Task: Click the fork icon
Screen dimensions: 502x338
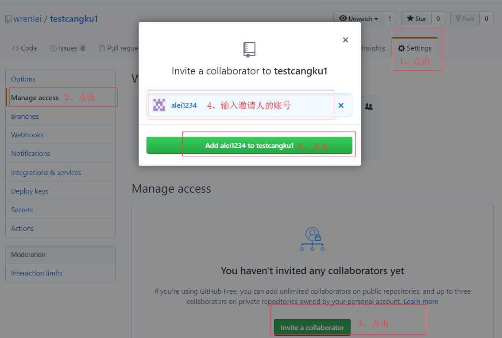Action: point(458,18)
